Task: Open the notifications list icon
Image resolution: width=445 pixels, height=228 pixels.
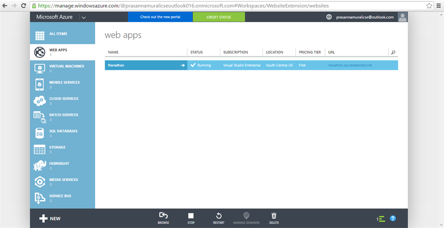Action: click(381, 218)
